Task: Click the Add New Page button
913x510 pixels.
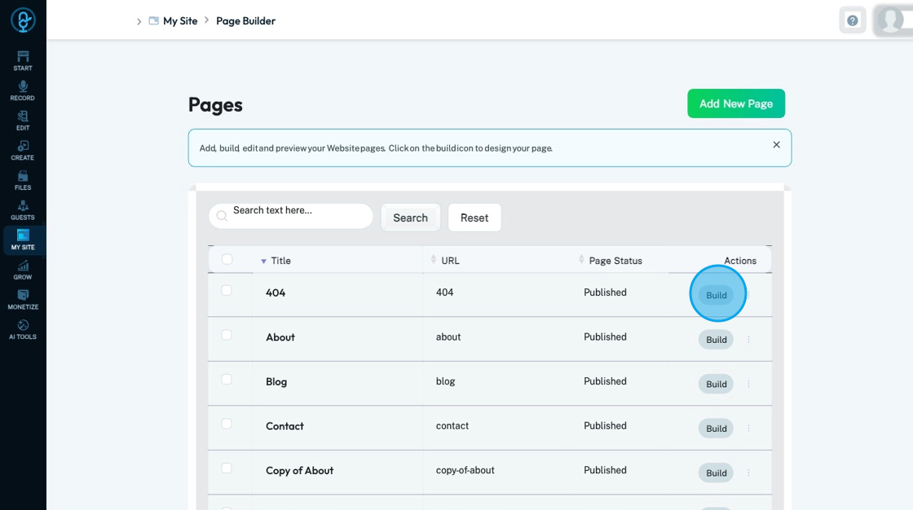Action: (735, 103)
